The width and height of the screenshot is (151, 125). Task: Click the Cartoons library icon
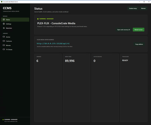pos(4,41)
